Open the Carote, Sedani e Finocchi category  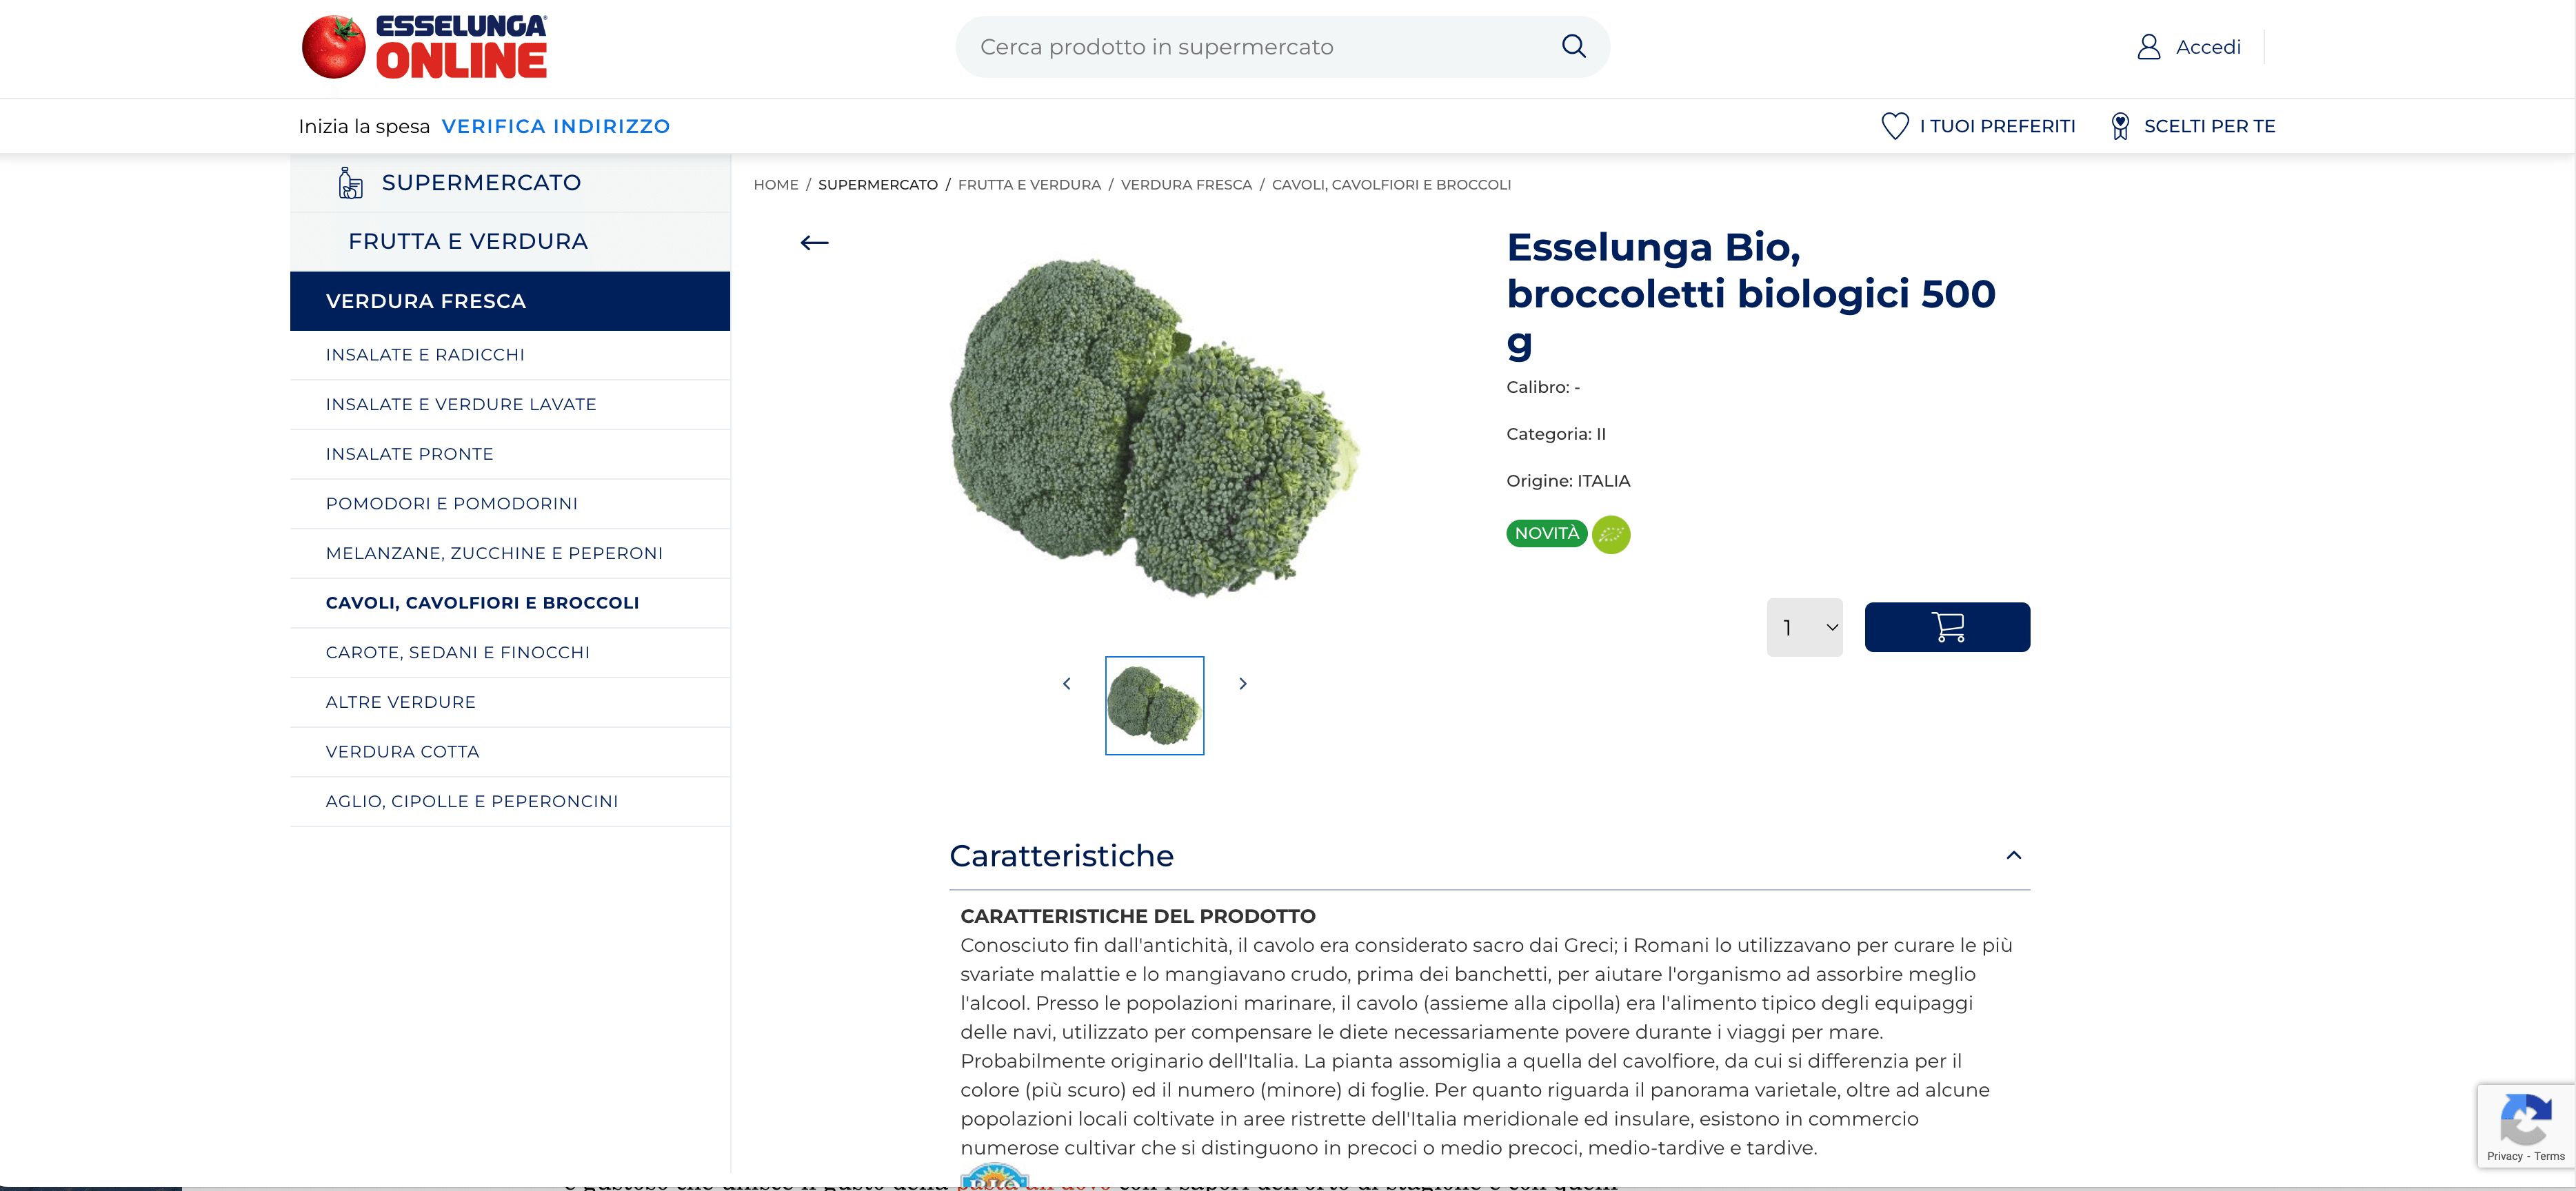click(457, 653)
